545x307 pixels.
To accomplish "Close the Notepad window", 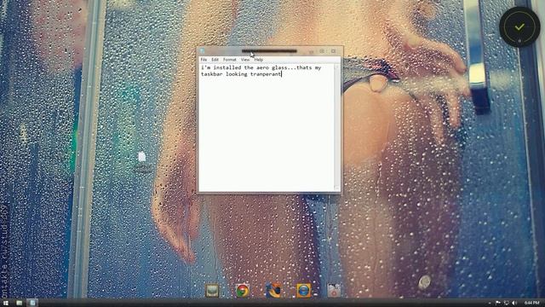I will 333,51.
